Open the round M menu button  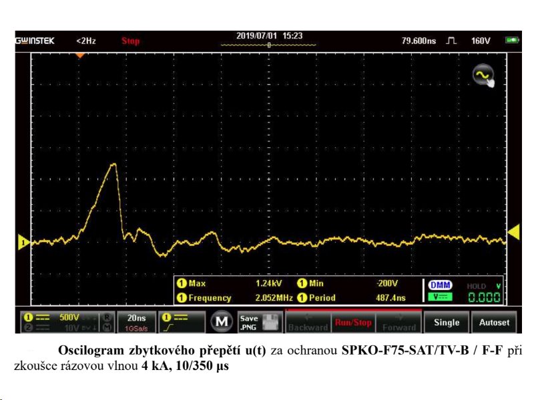point(221,322)
